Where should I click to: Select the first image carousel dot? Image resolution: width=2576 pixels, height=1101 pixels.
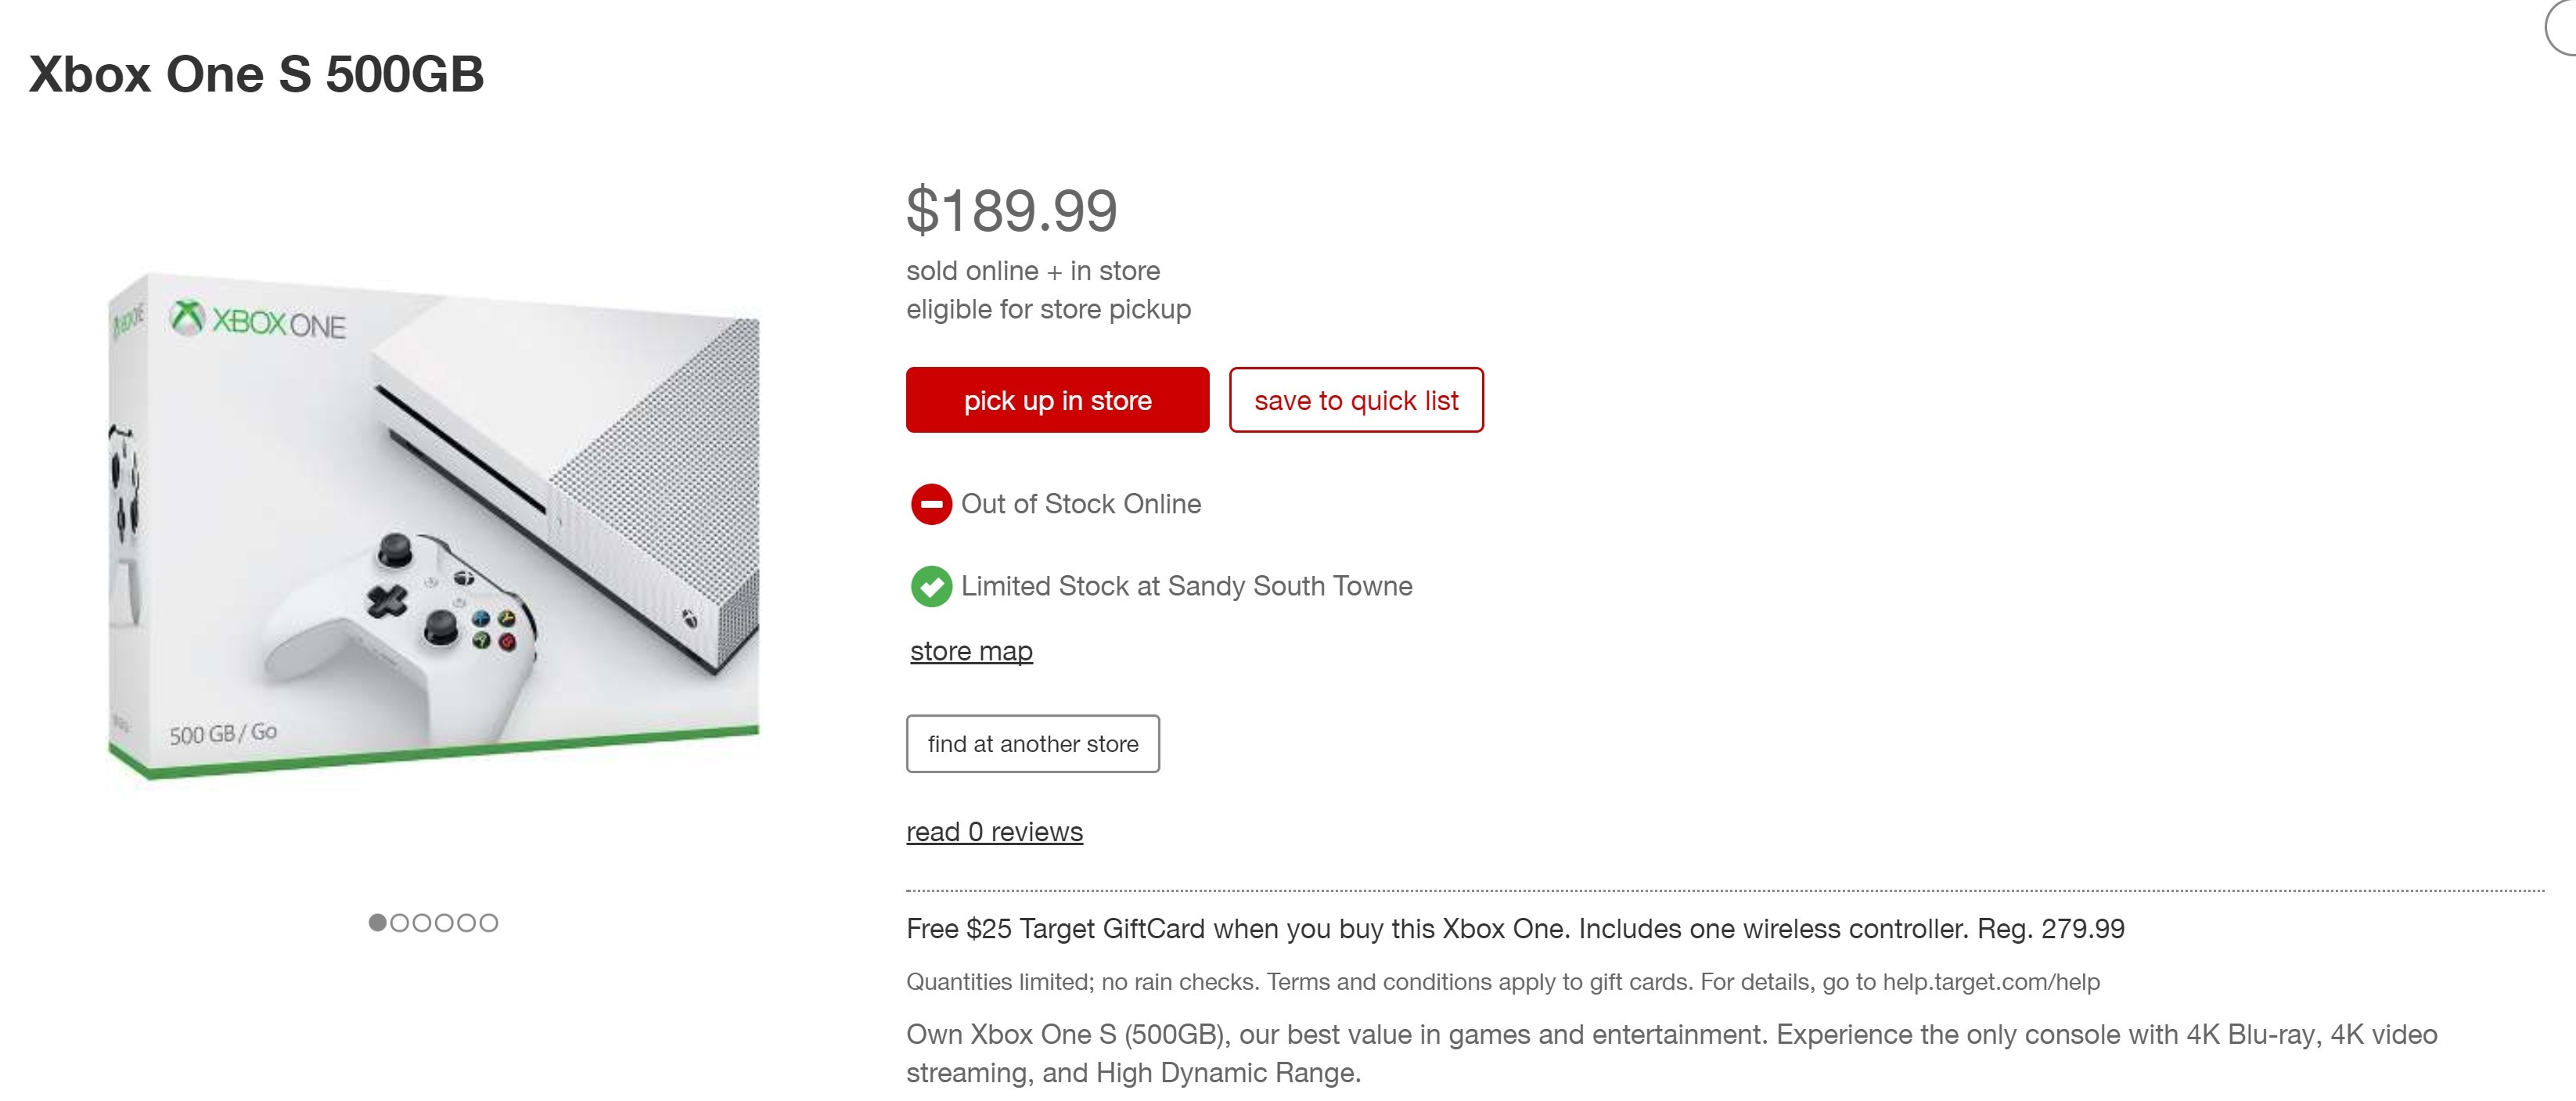[379, 925]
